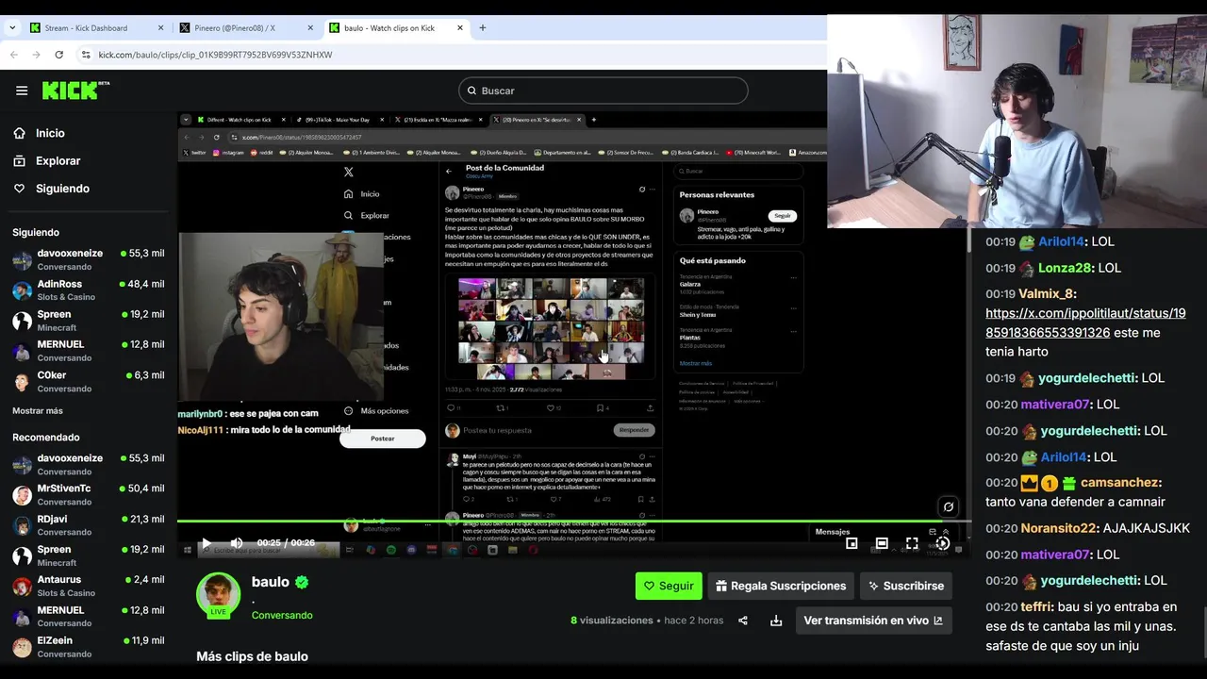Mute the clip with the volume icon

(x=237, y=543)
